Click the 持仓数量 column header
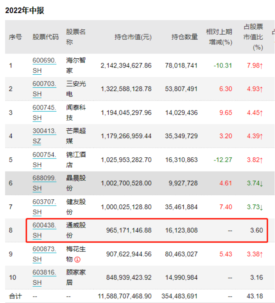 pos(185,37)
